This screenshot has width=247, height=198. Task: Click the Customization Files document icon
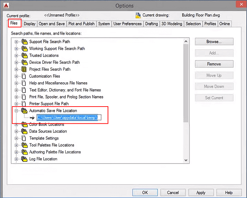(24, 76)
